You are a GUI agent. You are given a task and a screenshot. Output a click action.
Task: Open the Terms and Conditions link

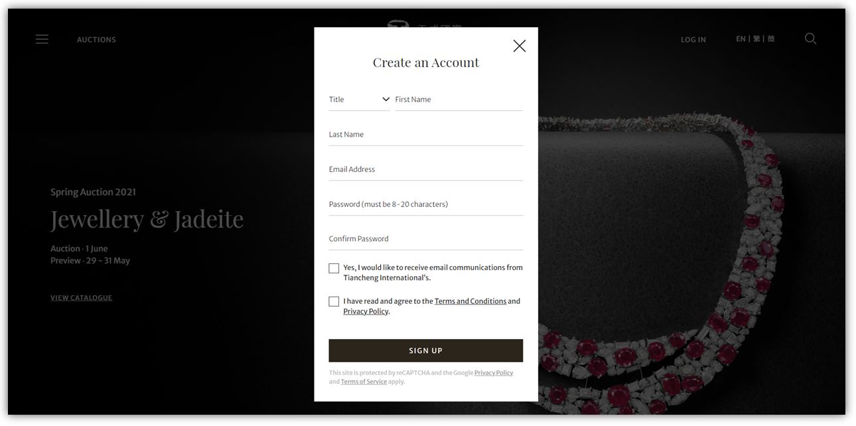pos(470,301)
